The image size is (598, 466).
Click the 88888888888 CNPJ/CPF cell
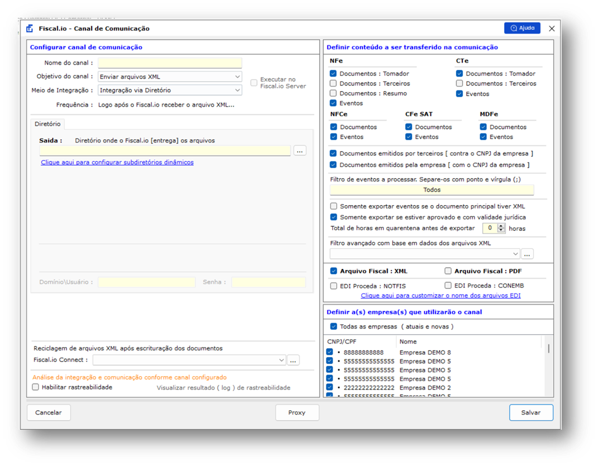click(x=363, y=352)
